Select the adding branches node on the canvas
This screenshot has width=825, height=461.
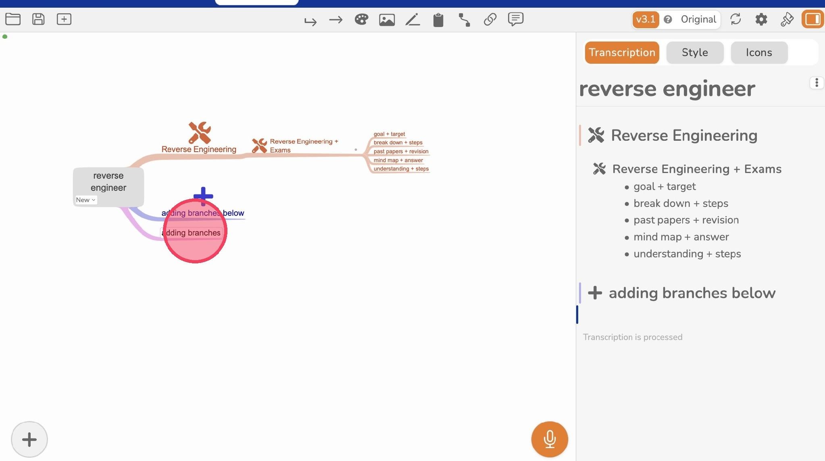pos(192,233)
